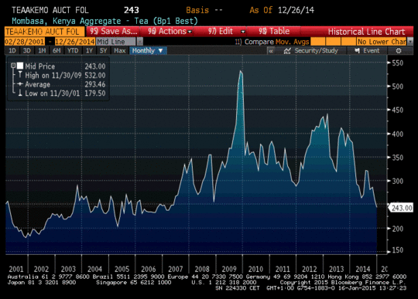Click the High marker icon in legend
418x299 pixels.
[20, 75]
